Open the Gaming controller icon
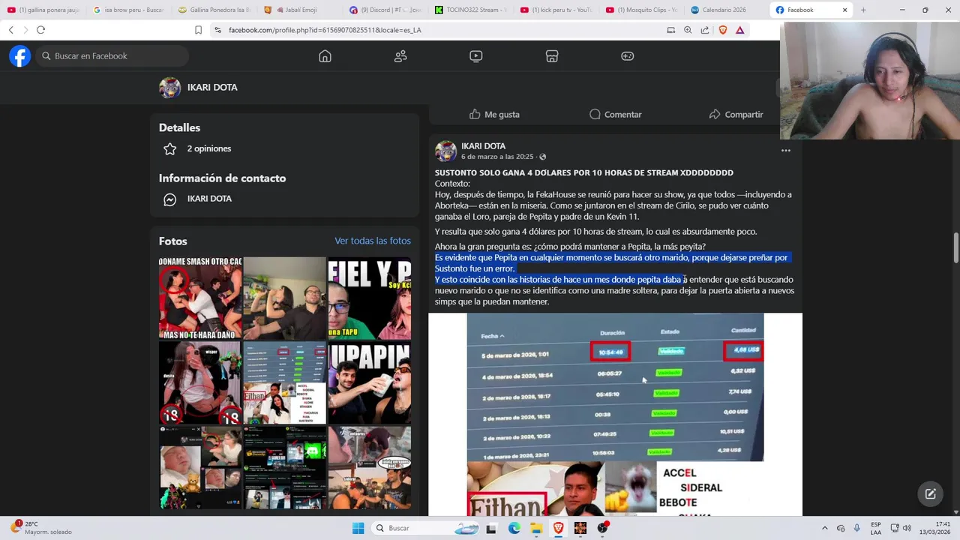 tap(628, 56)
